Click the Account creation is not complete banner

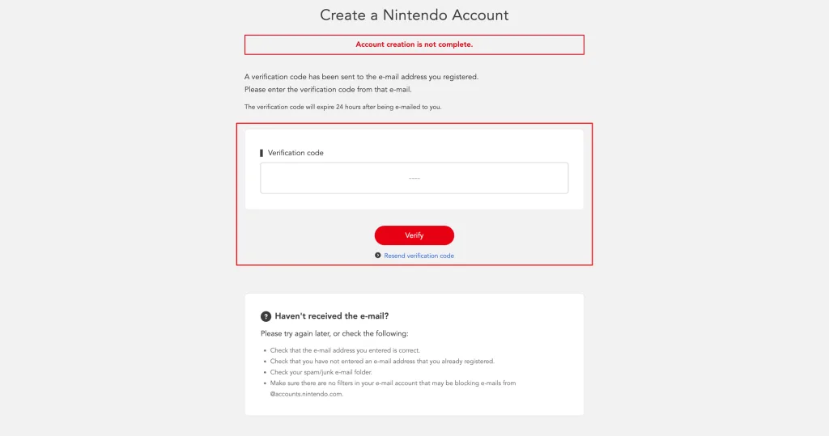click(x=414, y=44)
